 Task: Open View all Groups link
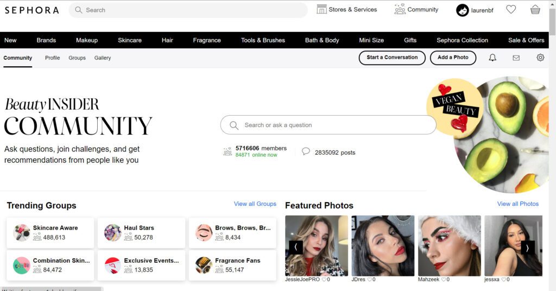(255, 204)
